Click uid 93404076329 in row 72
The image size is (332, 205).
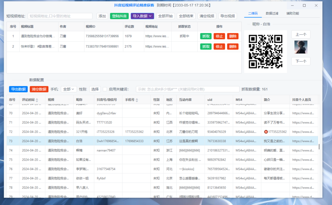point(217,132)
